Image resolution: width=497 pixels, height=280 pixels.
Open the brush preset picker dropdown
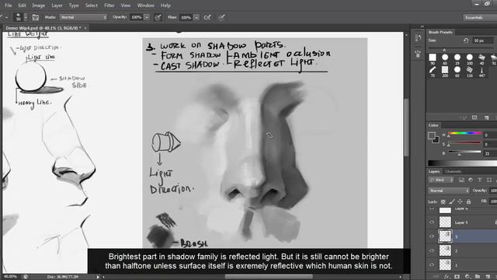[26, 17]
